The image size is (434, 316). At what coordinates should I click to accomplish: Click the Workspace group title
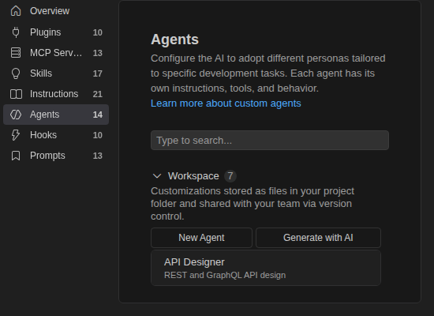(x=193, y=176)
